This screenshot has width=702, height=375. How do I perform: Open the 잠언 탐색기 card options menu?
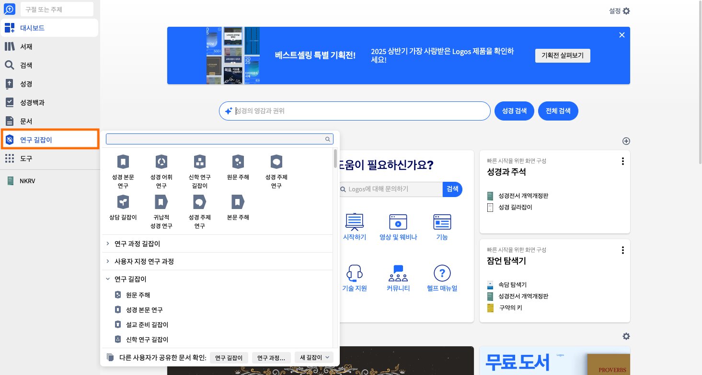(622, 250)
